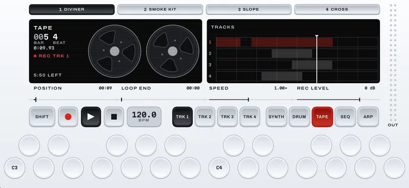Click the OUT level meter
This screenshot has width=409, height=188.
coord(393,62)
